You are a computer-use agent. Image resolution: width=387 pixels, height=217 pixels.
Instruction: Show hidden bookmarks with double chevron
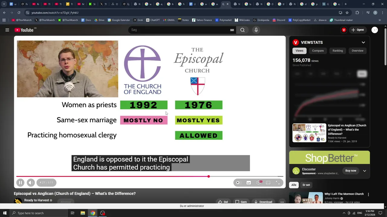tap(380, 20)
